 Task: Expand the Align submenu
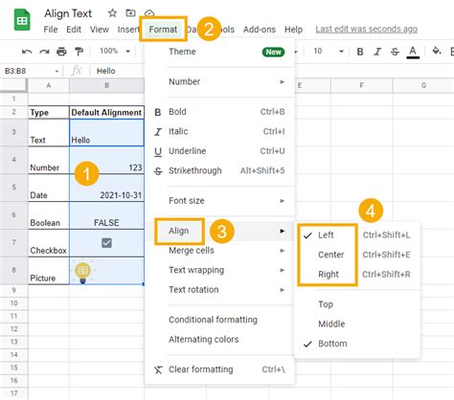tap(219, 231)
